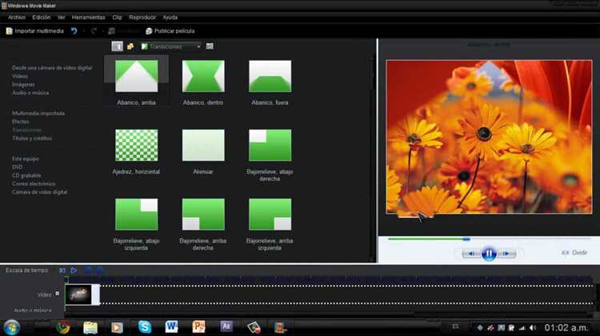Pause playback in the preview monitor
The width and height of the screenshot is (600, 336).
pyautogui.click(x=489, y=254)
